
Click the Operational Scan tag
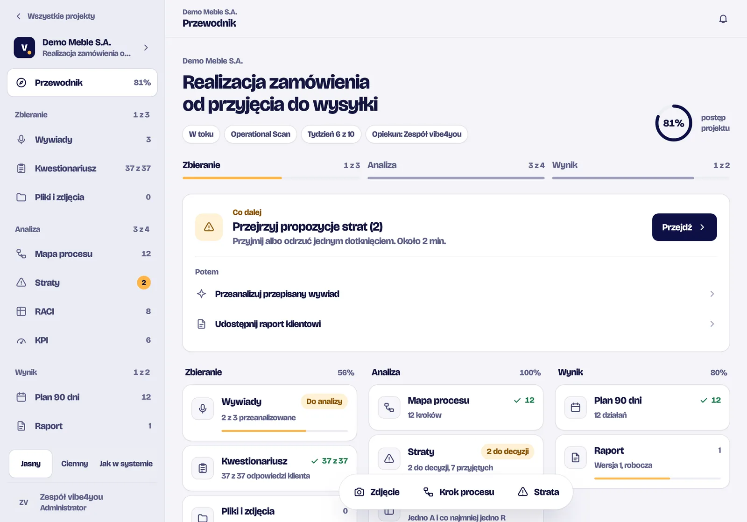point(261,134)
